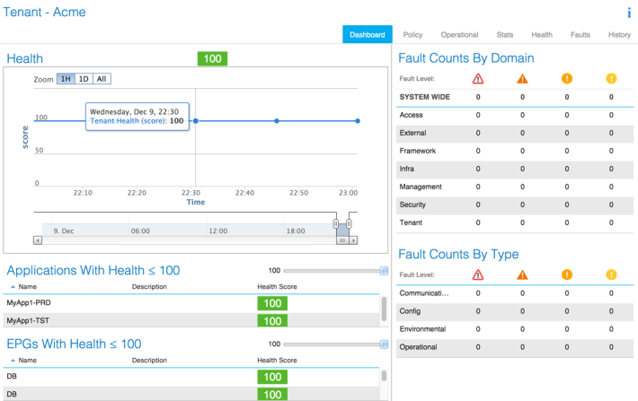Click the info icon next to tenant title
Screen dimensions: 638x401
629,13
